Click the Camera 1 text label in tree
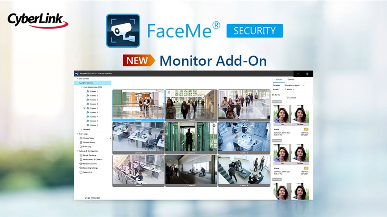 pos(94,91)
